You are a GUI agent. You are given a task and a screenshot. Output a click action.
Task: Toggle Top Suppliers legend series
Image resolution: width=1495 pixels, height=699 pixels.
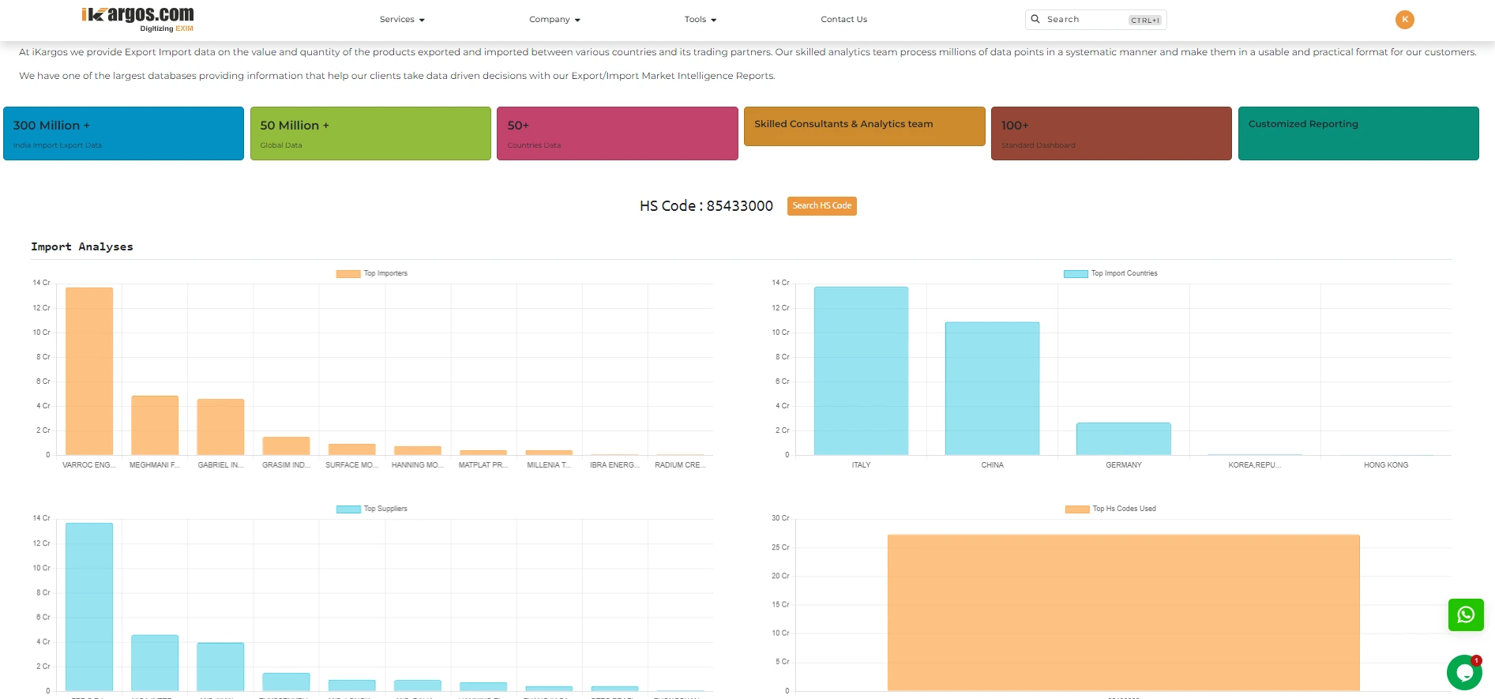tap(372, 509)
